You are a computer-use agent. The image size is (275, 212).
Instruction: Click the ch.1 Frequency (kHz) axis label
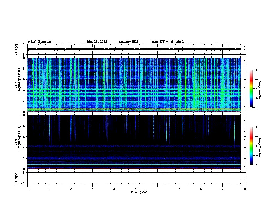tap(18, 81)
